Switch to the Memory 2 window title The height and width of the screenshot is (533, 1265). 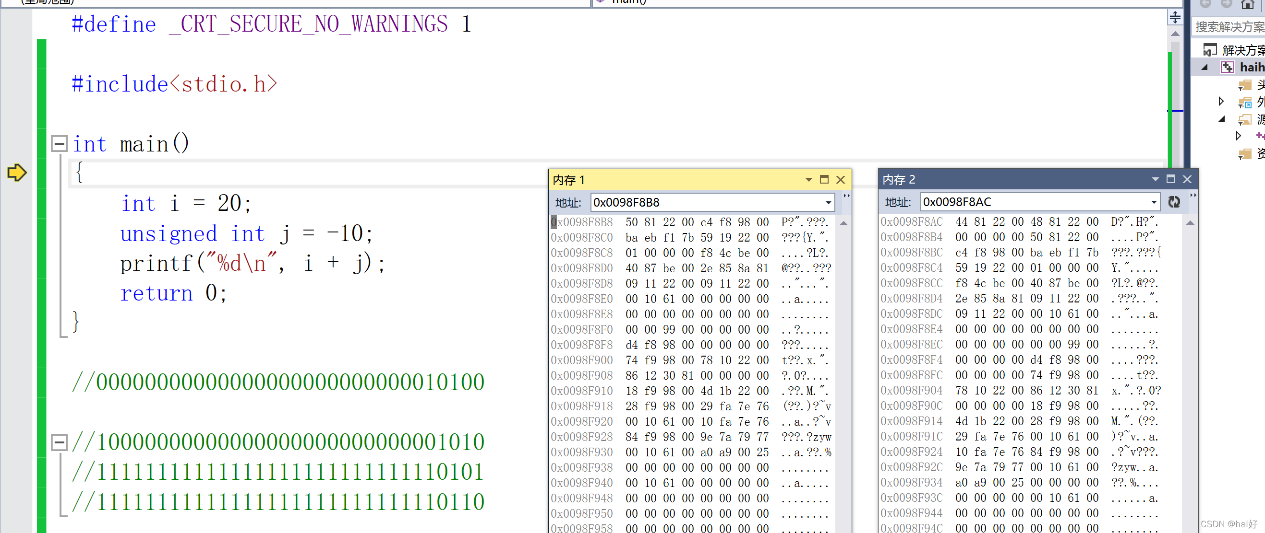899,179
